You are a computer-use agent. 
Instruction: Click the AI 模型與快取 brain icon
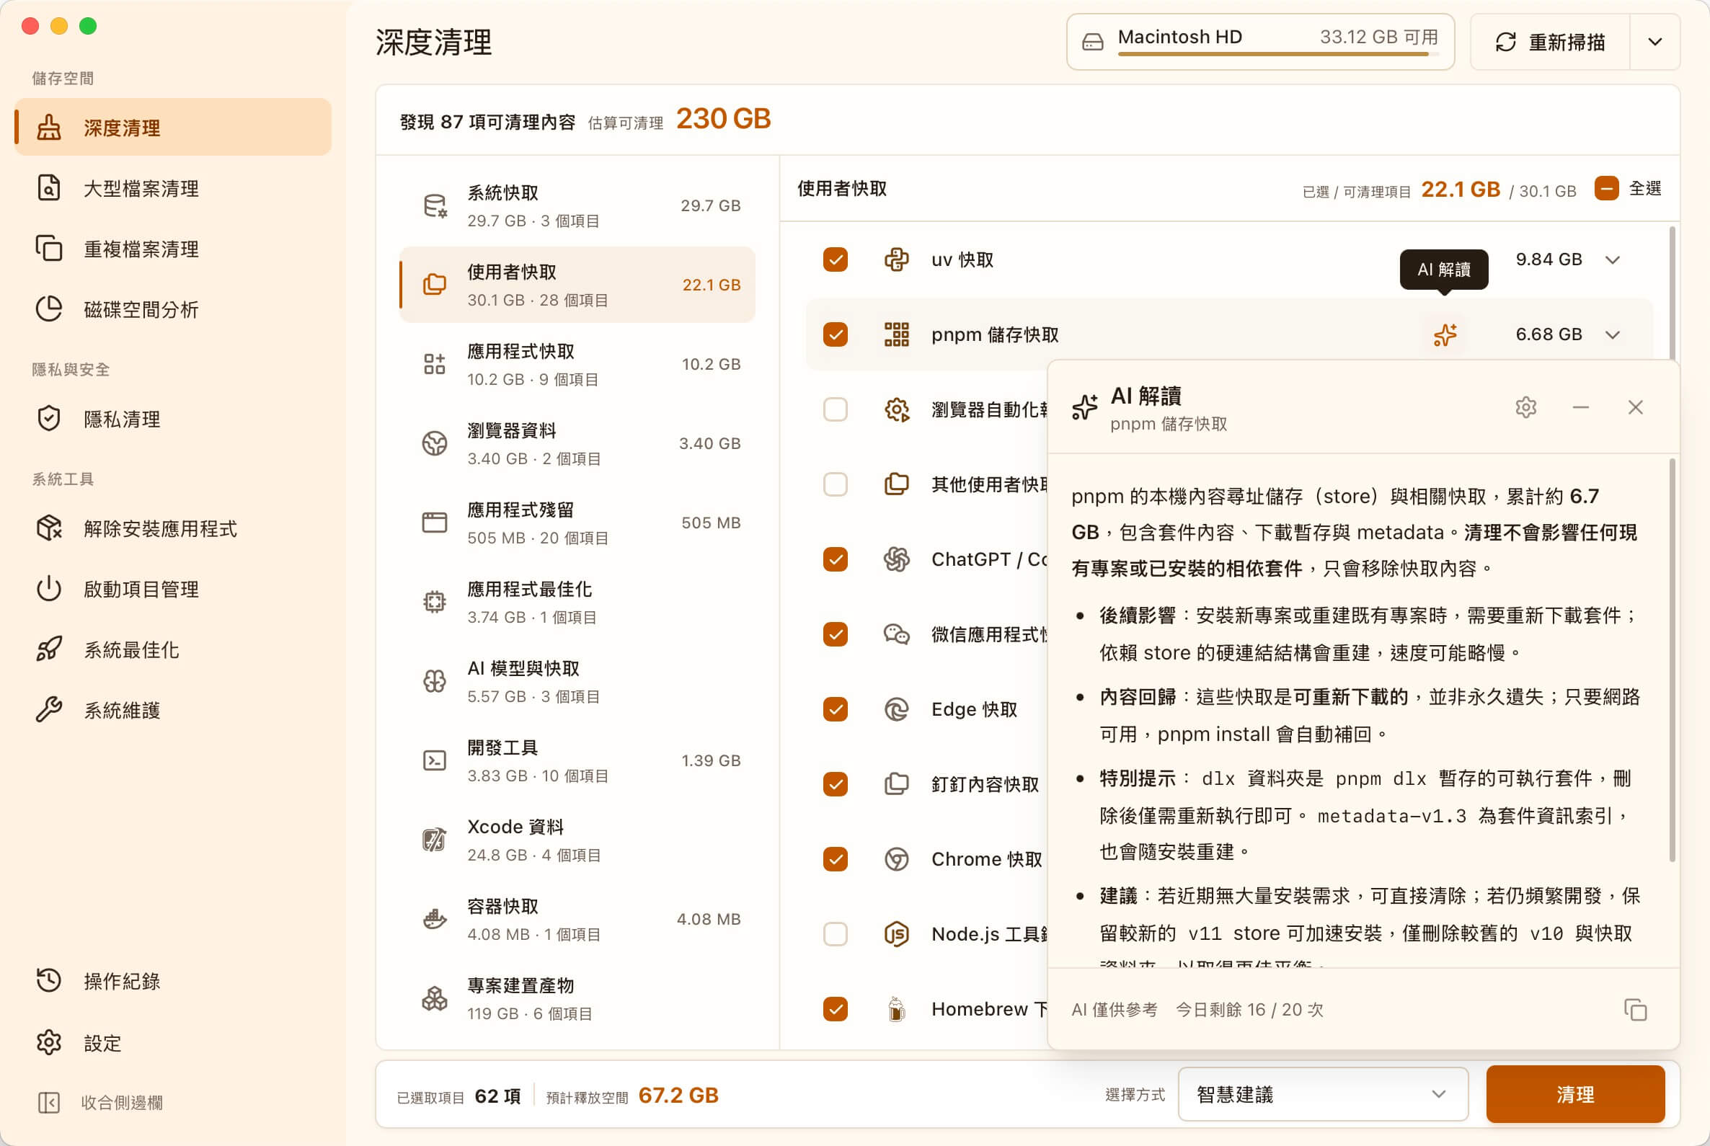point(435,682)
